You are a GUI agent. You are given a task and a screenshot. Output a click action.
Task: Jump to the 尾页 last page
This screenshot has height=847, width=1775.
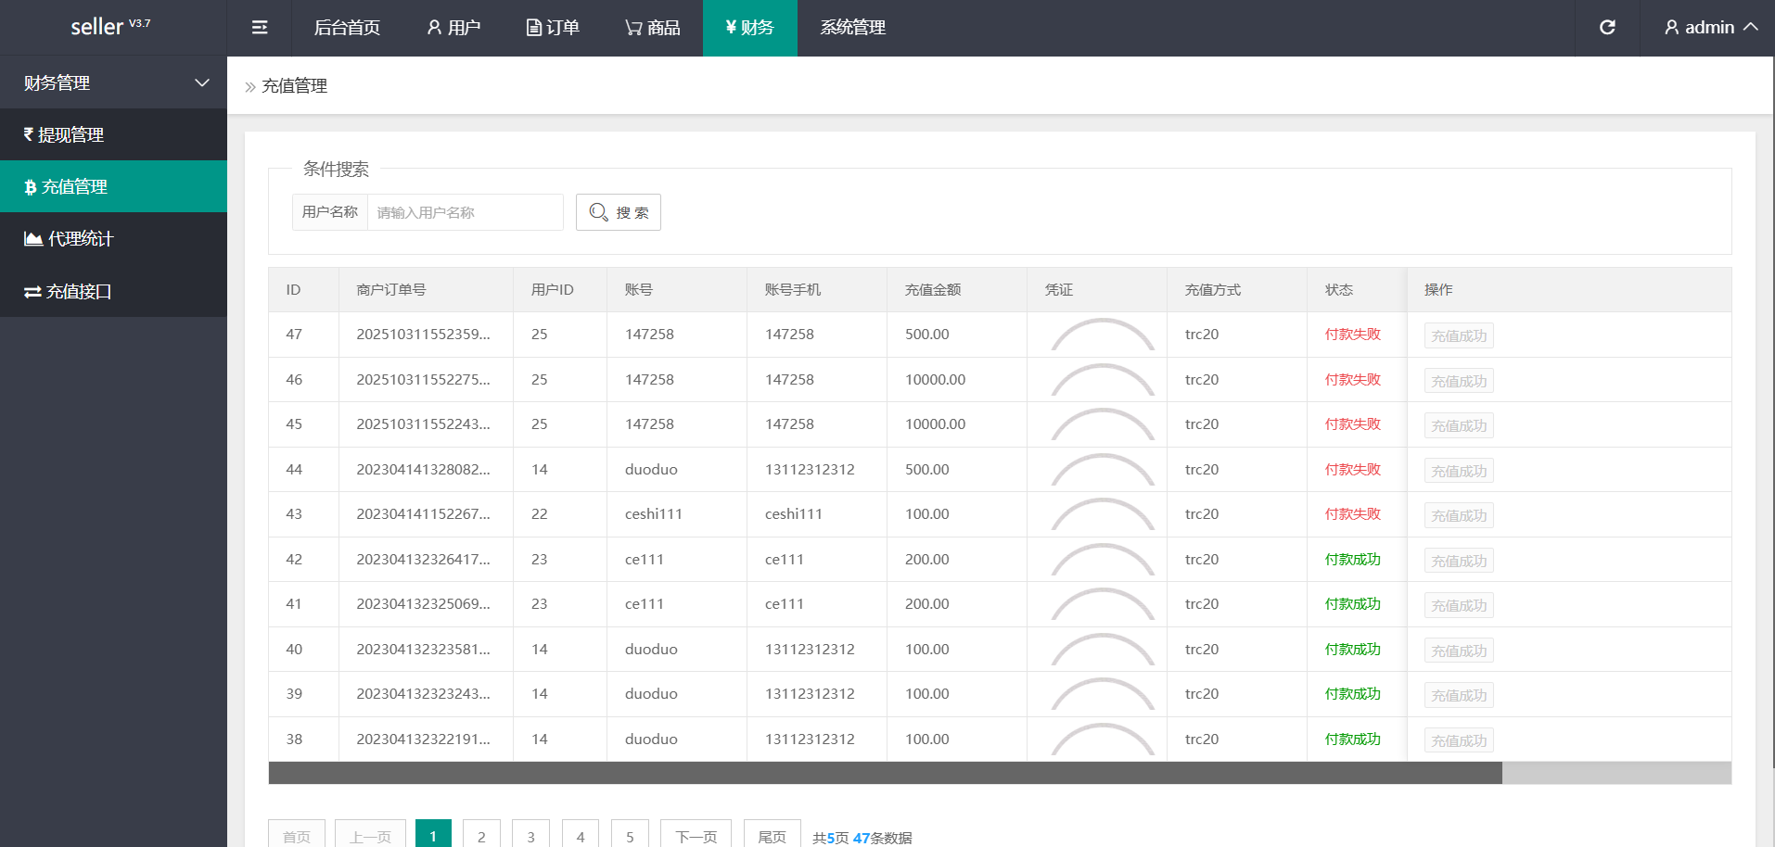coord(772,836)
